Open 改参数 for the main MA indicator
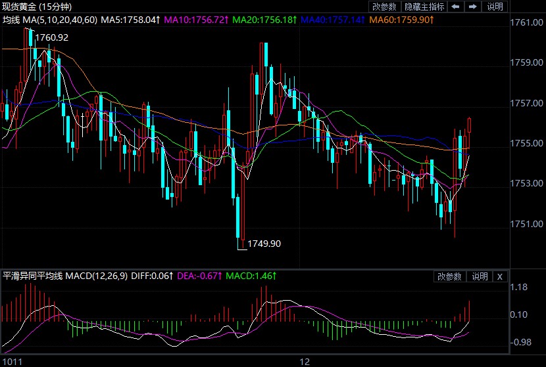The width and height of the screenshot is (546, 367). coord(384,7)
